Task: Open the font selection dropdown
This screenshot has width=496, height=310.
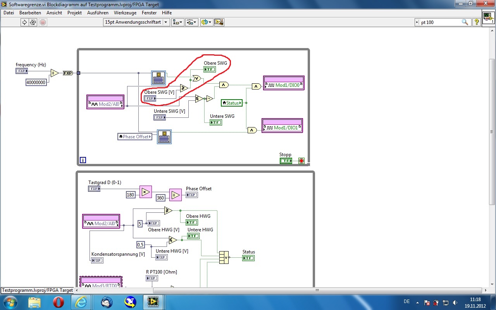Action: pyautogui.click(x=137, y=22)
